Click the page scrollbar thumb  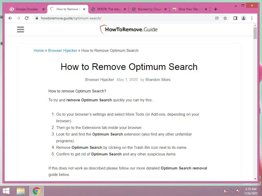pos(255,33)
